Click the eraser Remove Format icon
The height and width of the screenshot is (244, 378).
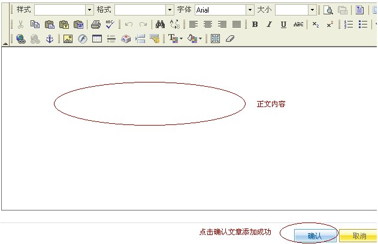click(x=230, y=39)
